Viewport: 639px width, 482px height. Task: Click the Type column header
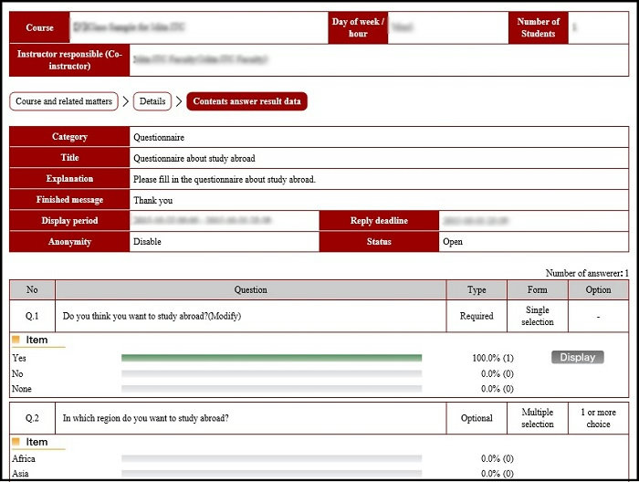[x=477, y=290]
